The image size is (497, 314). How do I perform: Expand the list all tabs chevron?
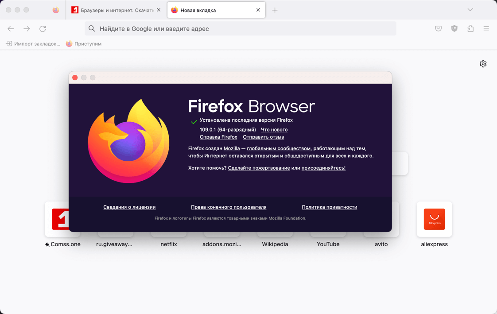point(470,10)
